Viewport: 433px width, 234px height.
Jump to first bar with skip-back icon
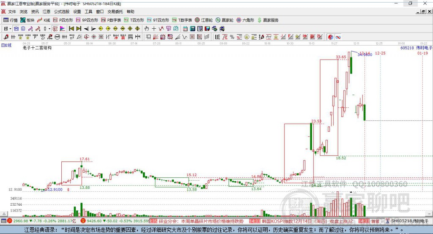pyautogui.click(x=71, y=29)
